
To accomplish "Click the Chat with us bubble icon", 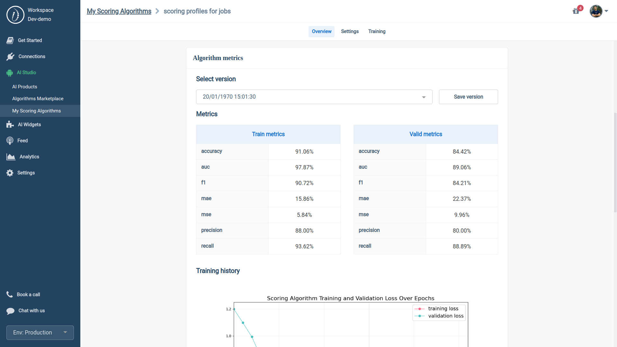I will click(x=10, y=311).
